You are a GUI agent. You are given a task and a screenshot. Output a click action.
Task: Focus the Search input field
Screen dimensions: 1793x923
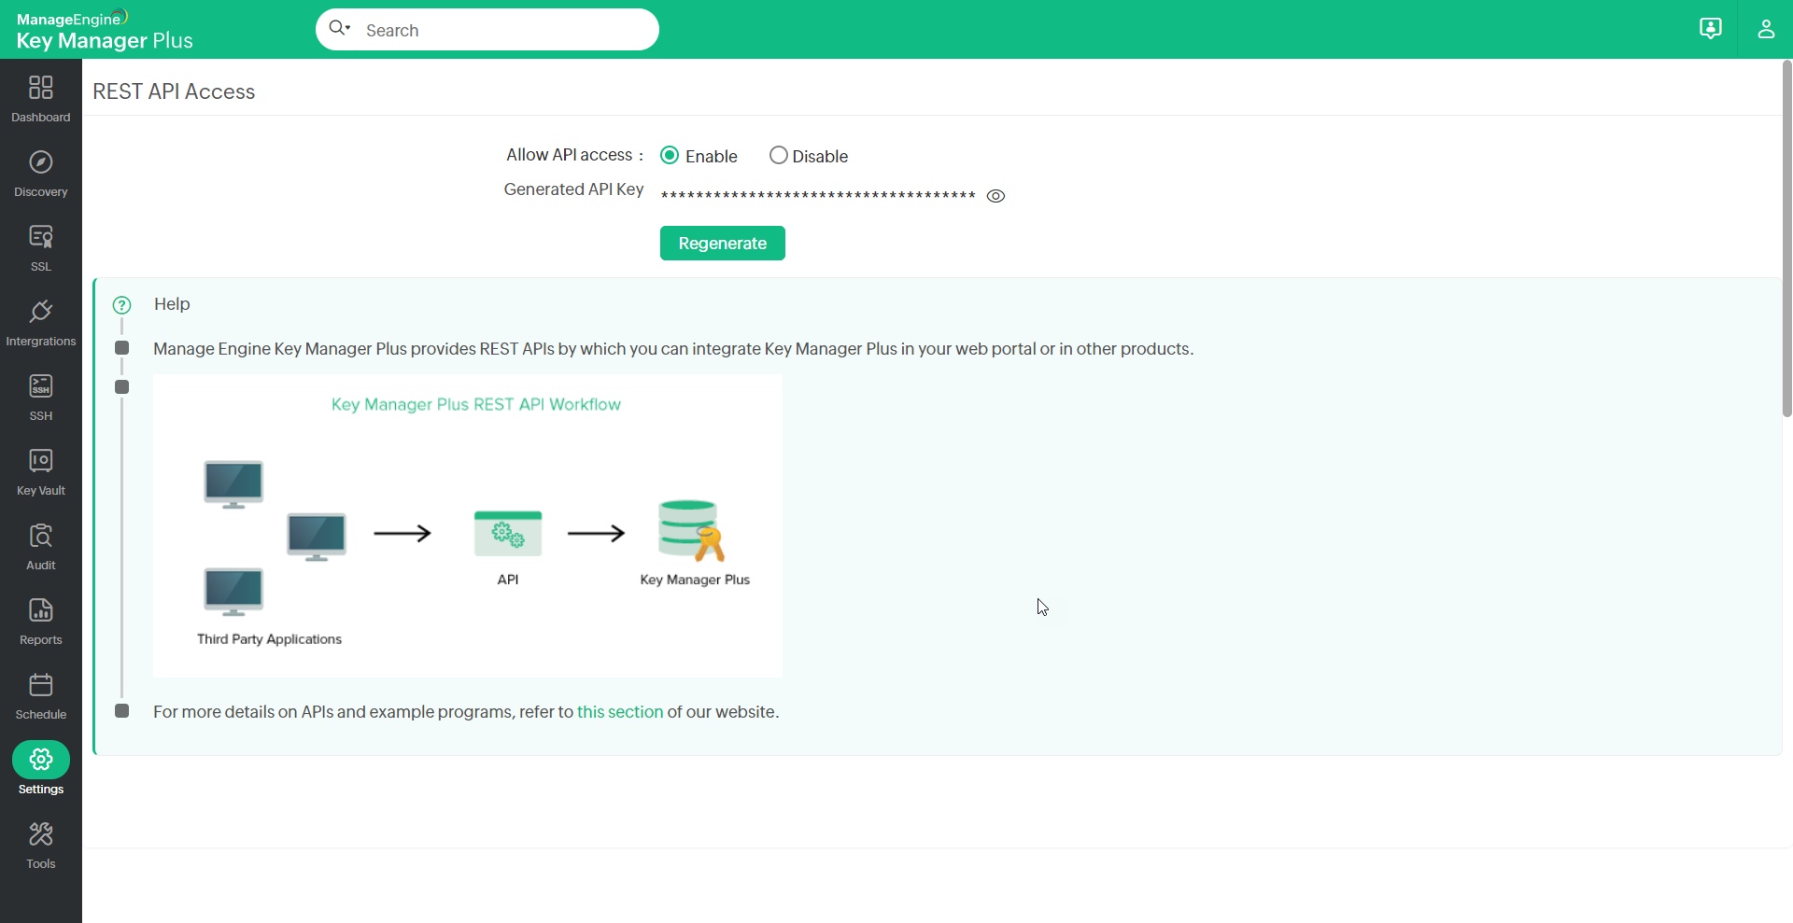click(x=487, y=30)
